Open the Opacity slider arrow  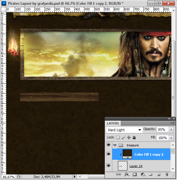pyautogui.click(x=171, y=130)
